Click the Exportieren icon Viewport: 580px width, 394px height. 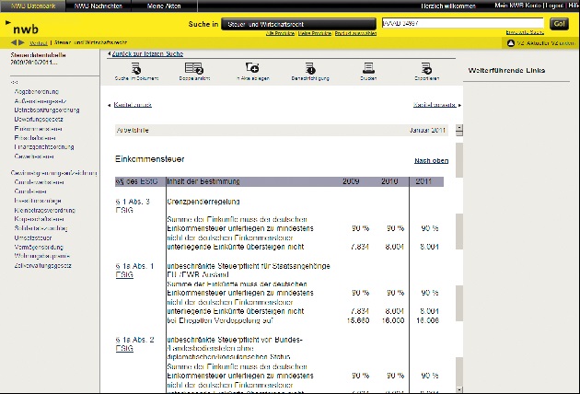pyautogui.click(x=426, y=68)
